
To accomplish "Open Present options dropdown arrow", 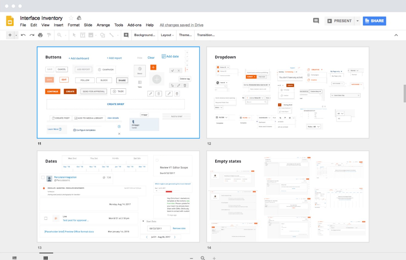I will (358, 21).
